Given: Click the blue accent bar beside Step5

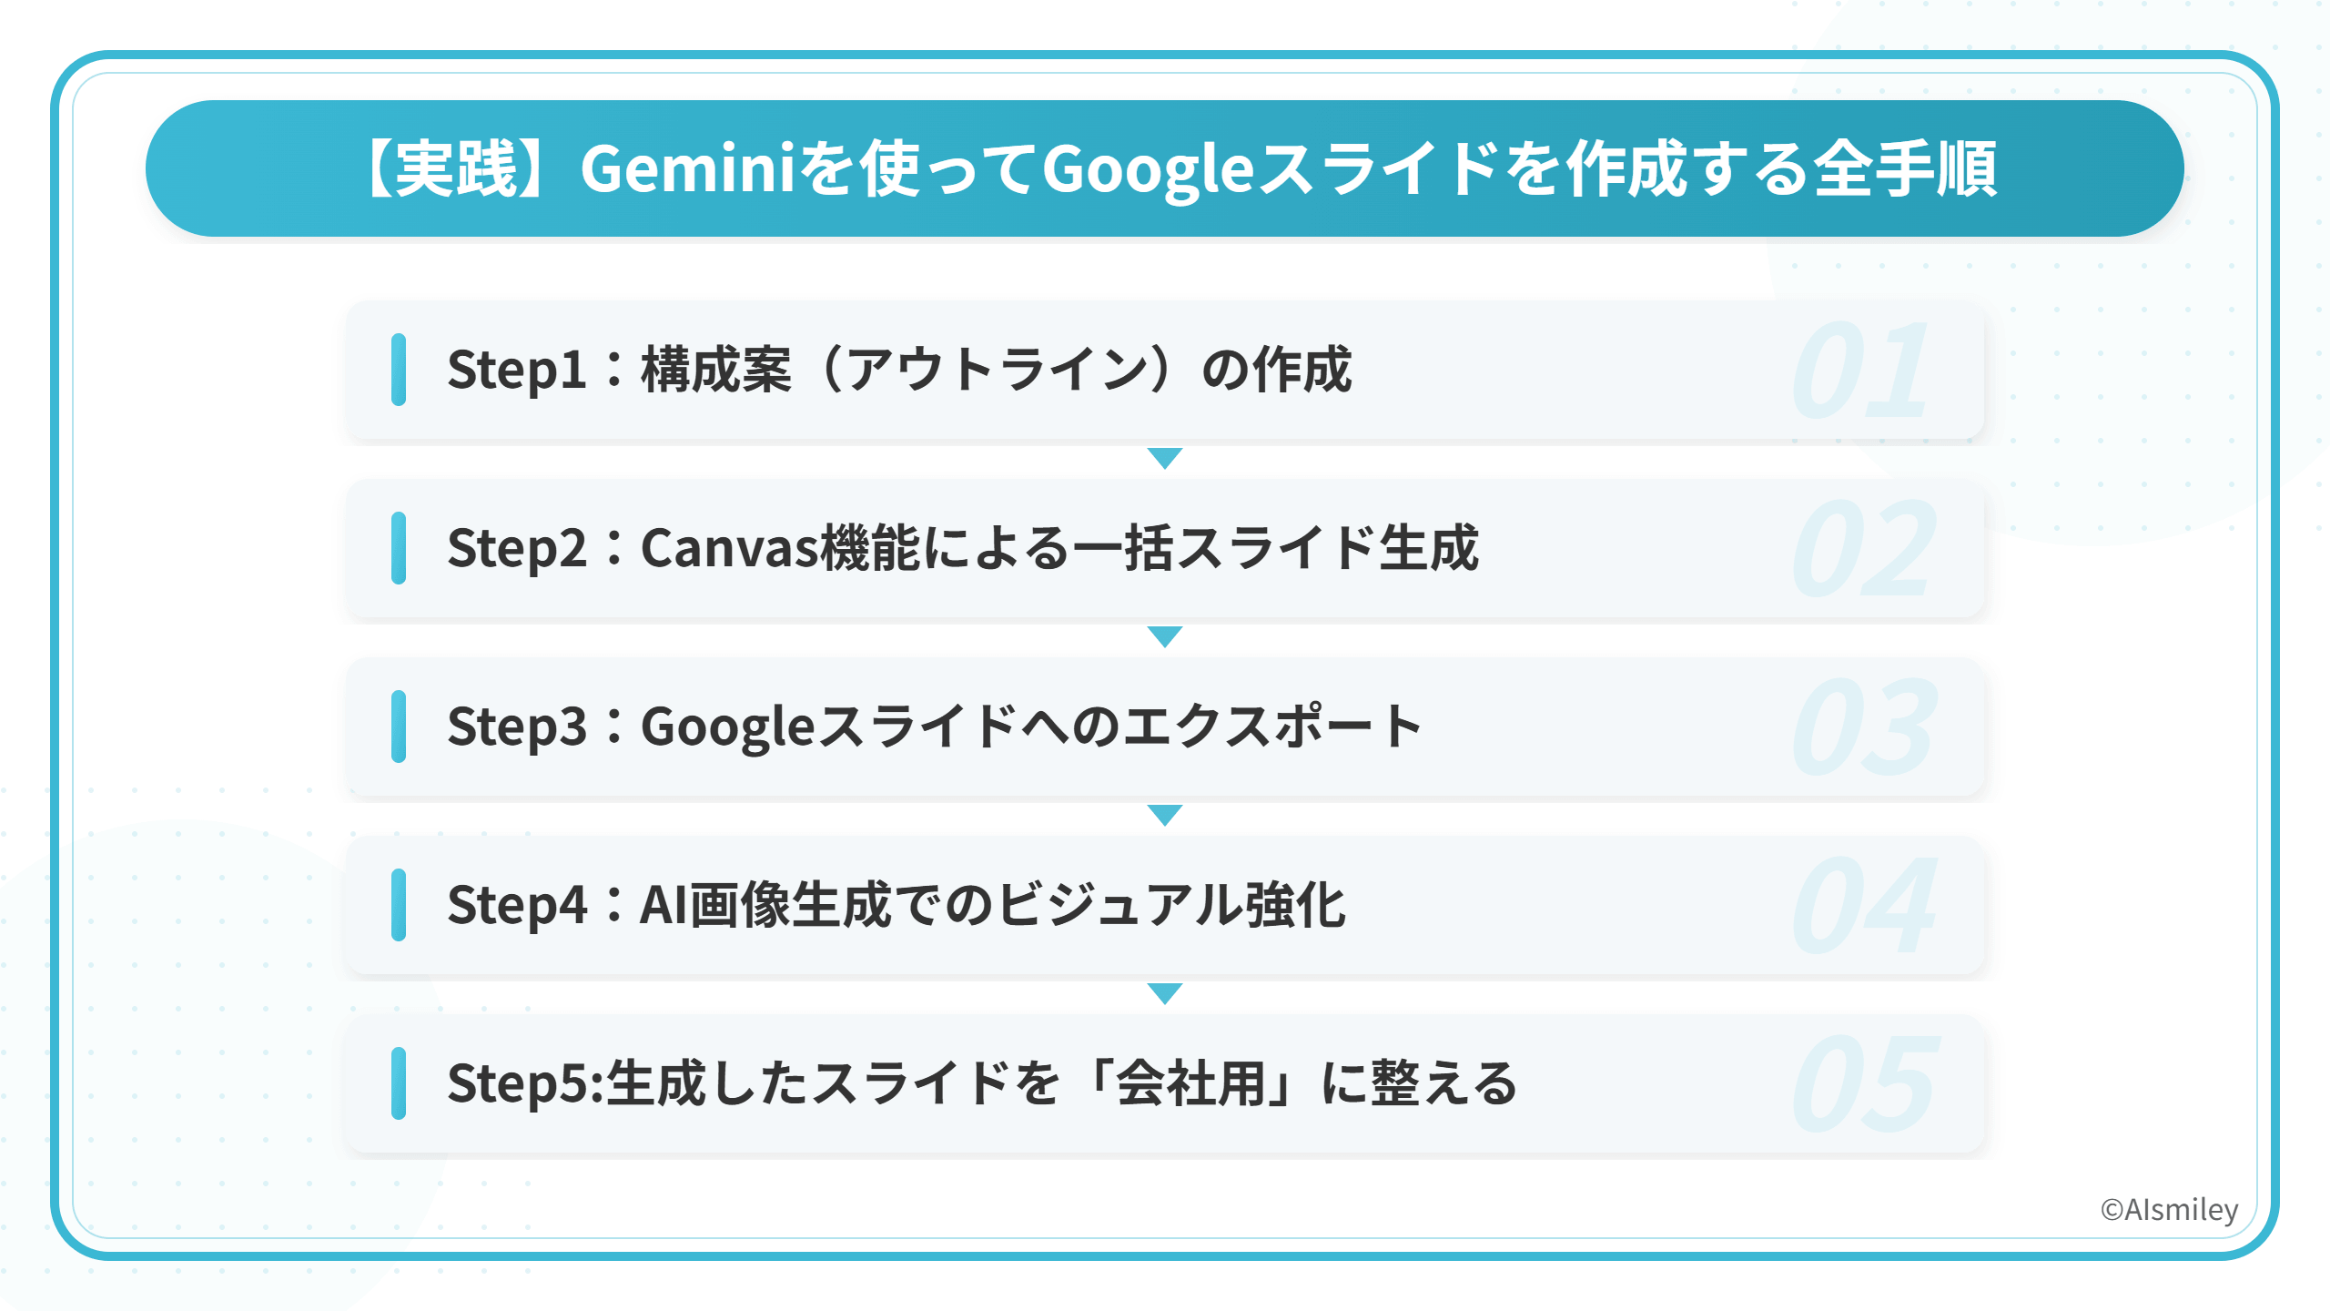Looking at the screenshot, I should pyautogui.click(x=399, y=1083).
